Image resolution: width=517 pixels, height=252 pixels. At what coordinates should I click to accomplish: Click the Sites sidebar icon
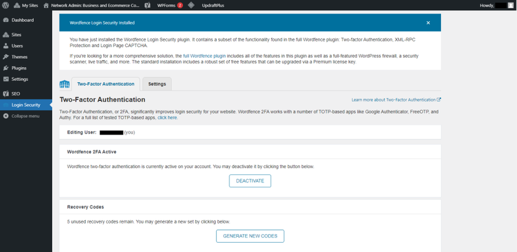[x=6, y=34]
